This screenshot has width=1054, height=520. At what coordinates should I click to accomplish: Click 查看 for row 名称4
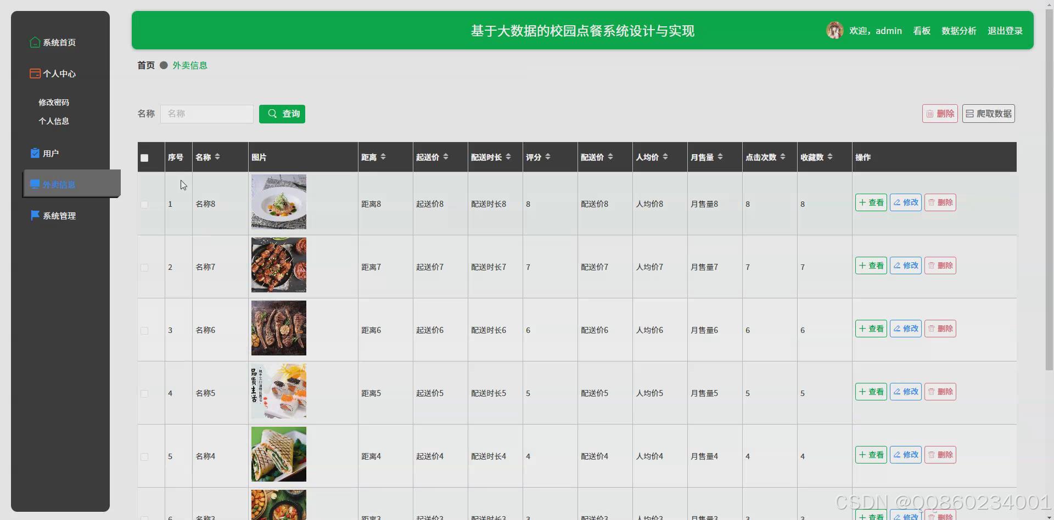pyautogui.click(x=871, y=455)
